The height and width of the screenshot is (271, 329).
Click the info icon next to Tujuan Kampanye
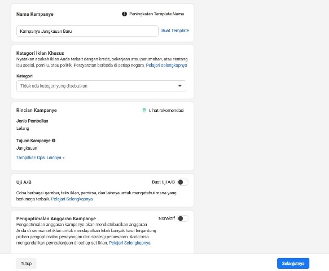pyautogui.click(x=54, y=141)
